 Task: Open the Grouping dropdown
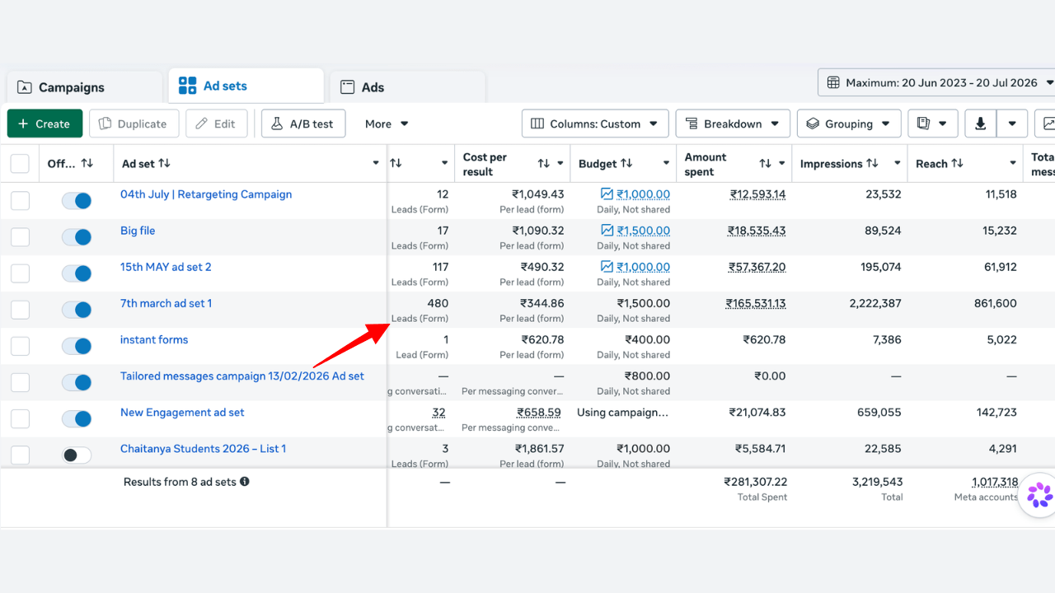point(849,124)
